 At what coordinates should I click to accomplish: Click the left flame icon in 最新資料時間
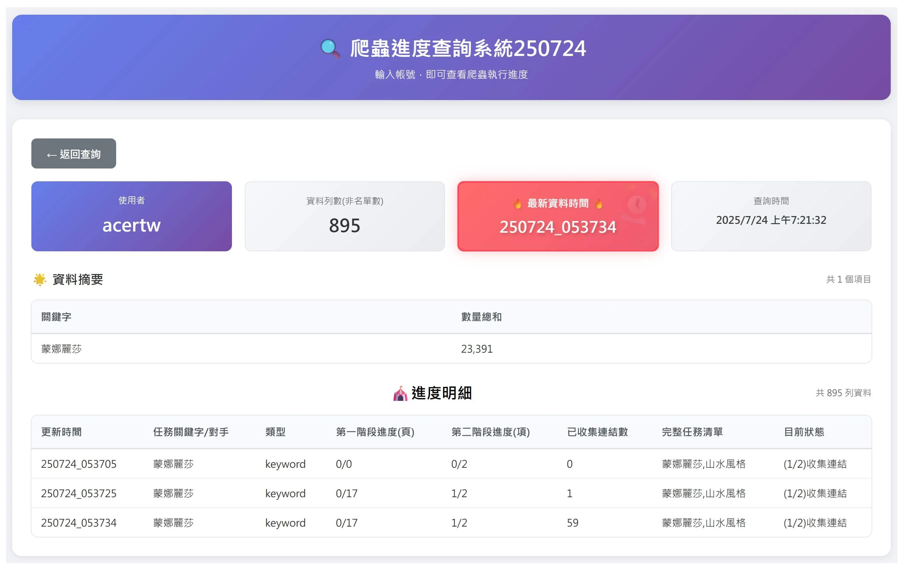coord(518,204)
